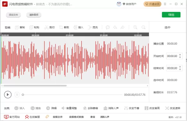
Task: Click the horizontal waveform scrollbar thumb
Action: click(35, 86)
